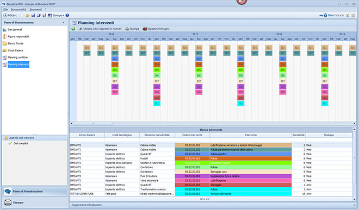This screenshot has height=210, width=359.
Task: Collapse the Piano di Manutenzione panel
Action: coord(64,22)
